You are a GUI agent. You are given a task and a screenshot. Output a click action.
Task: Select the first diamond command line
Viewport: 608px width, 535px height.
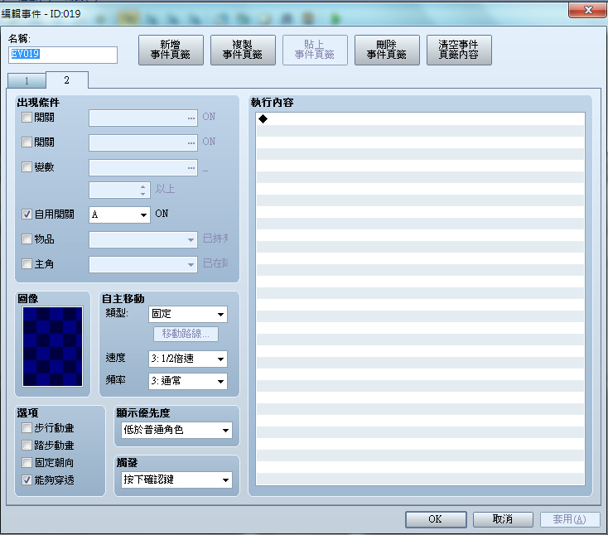[420, 119]
